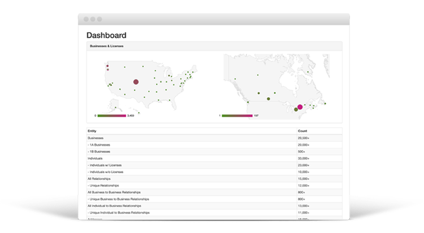Image resolution: width=424 pixels, height=233 pixels.
Task: Click the large green bubble beside magenta Canada bubble
Action: tap(296, 110)
